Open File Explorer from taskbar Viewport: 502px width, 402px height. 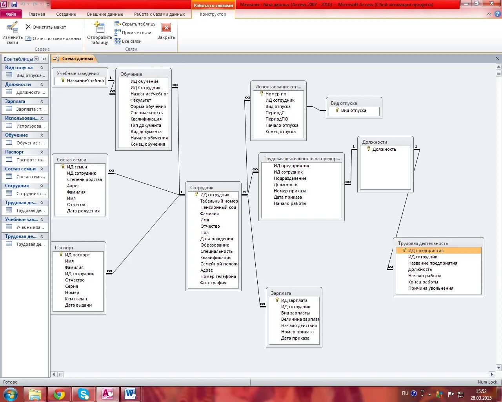click(x=35, y=394)
